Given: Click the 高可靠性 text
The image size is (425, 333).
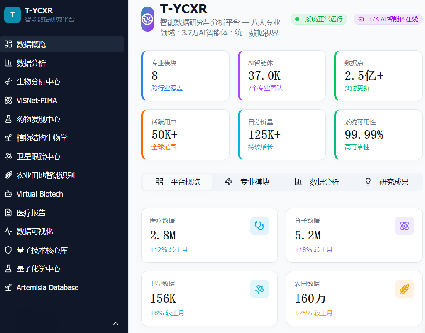Looking at the screenshot, I should click(x=357, y=147).
